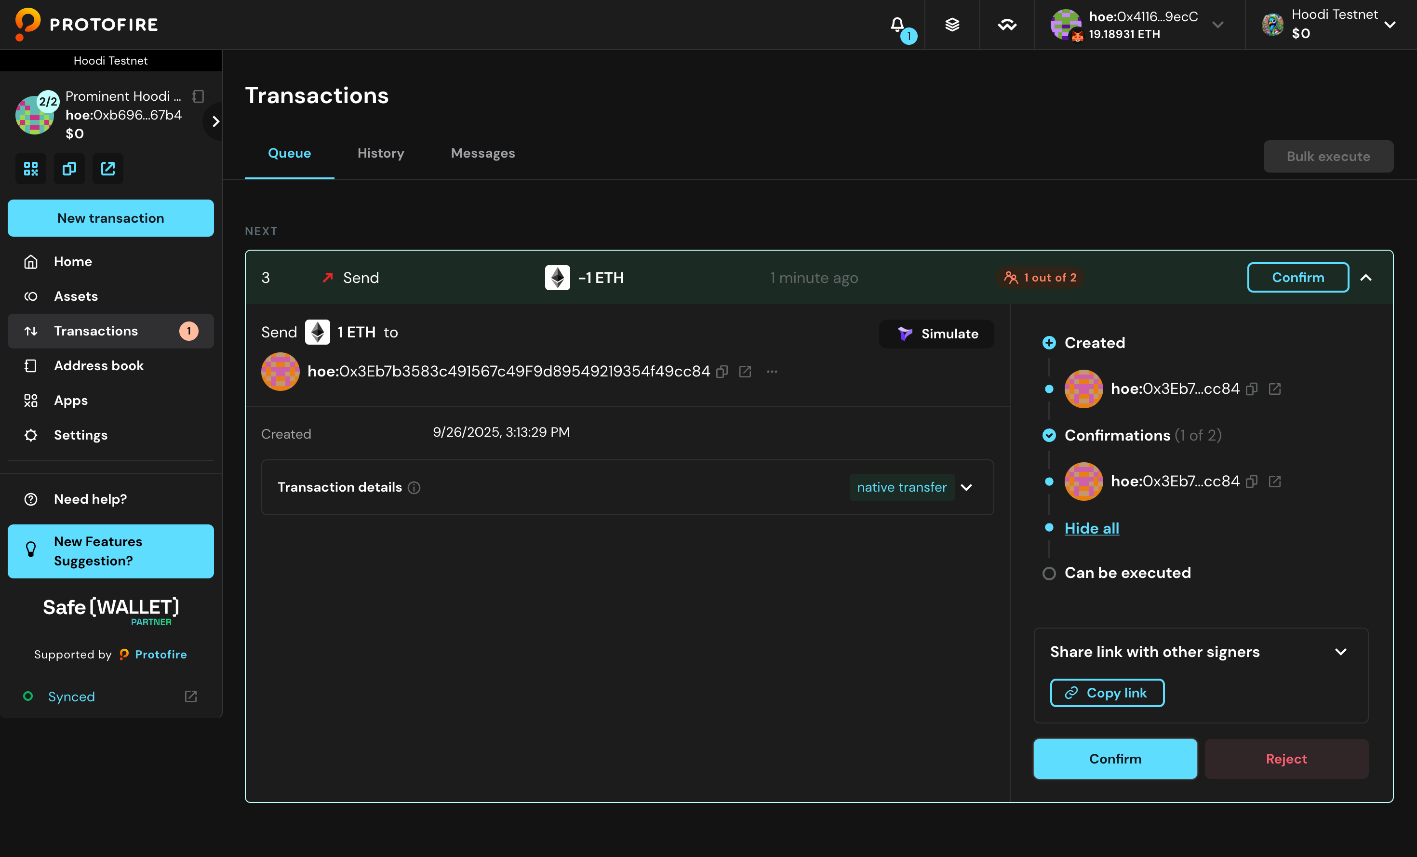The image size is (1417, 857).
Task: Click Confirm on the pending transaction
Action: click(x=1298, y=277)
